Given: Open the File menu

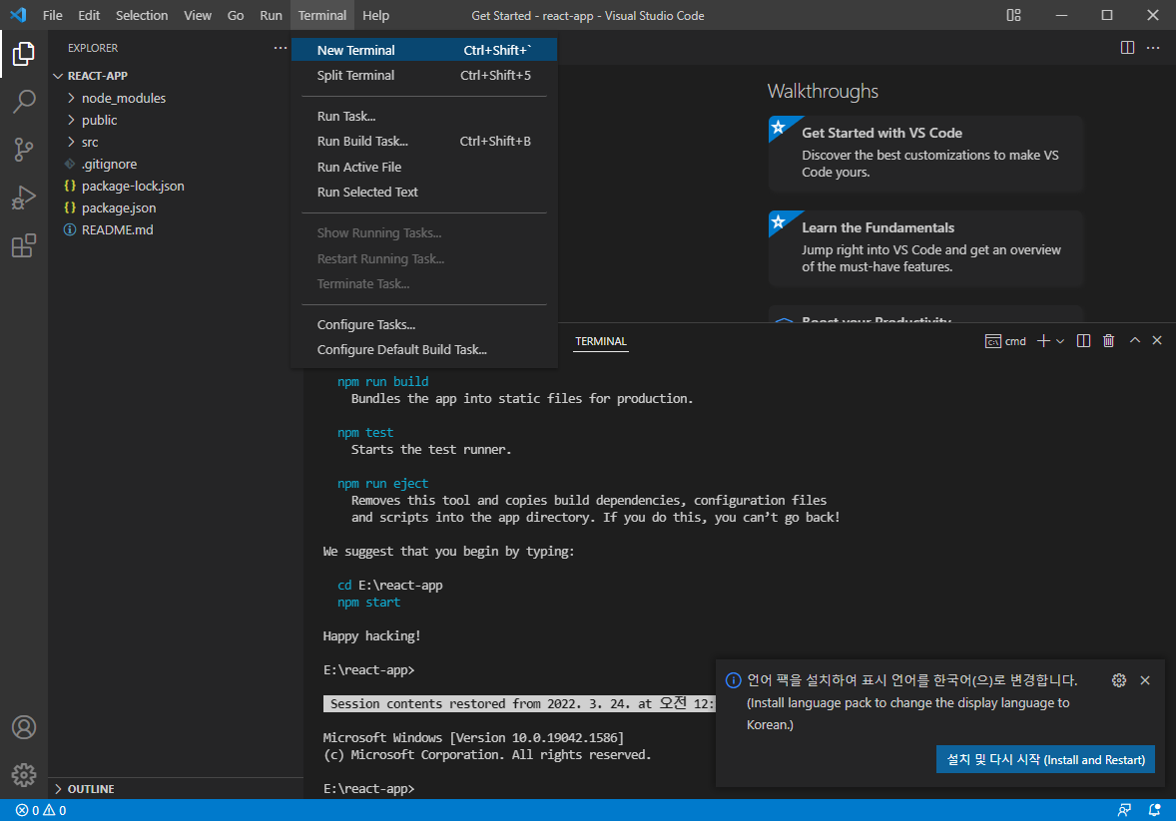Looking at the screenshot, I should coord(53,15).
